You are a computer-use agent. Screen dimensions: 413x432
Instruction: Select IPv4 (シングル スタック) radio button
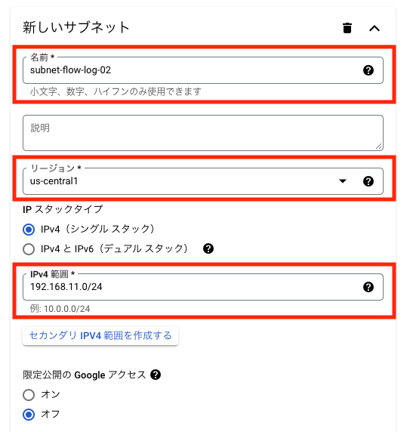pos(29,230)
